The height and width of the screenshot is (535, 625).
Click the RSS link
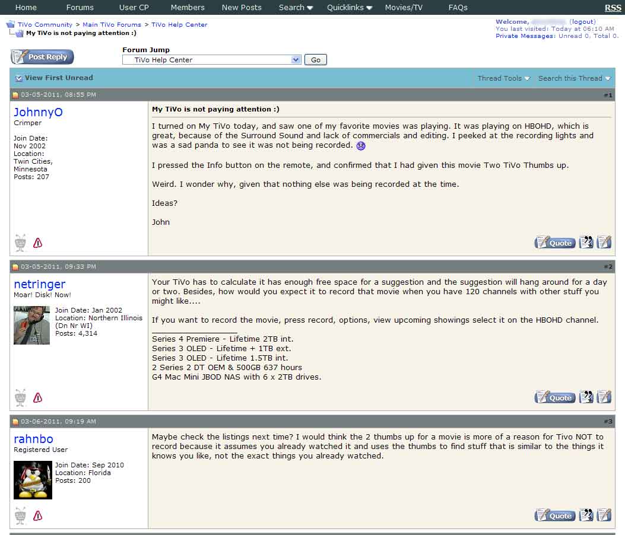613,8
